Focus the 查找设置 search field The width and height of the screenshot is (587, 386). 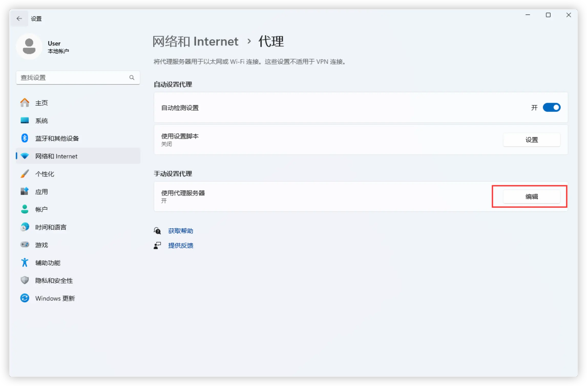(x=78, y=78)
